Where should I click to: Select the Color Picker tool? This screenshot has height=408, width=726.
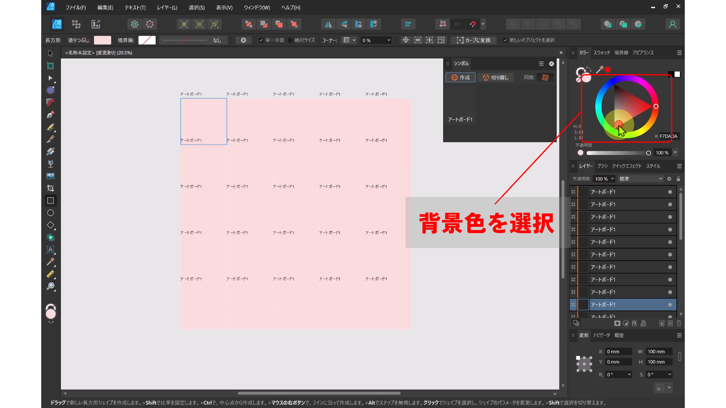pos(50,262)
